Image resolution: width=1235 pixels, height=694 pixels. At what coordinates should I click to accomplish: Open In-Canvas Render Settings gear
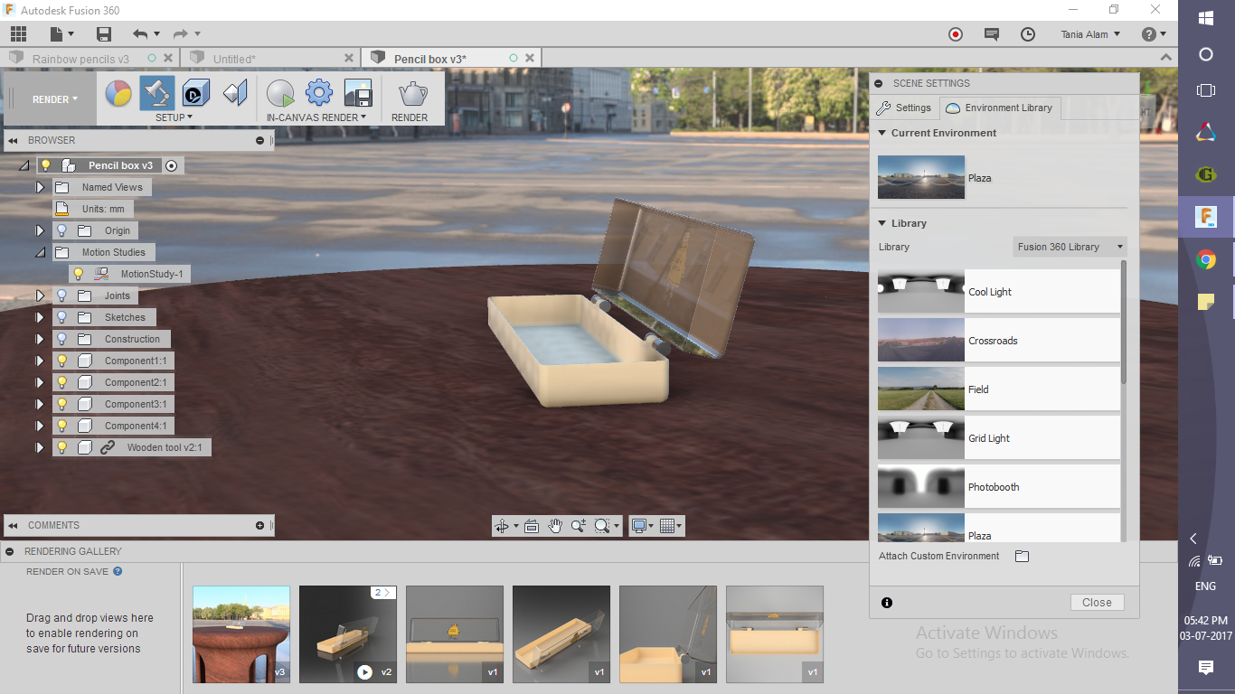(319, 93)
